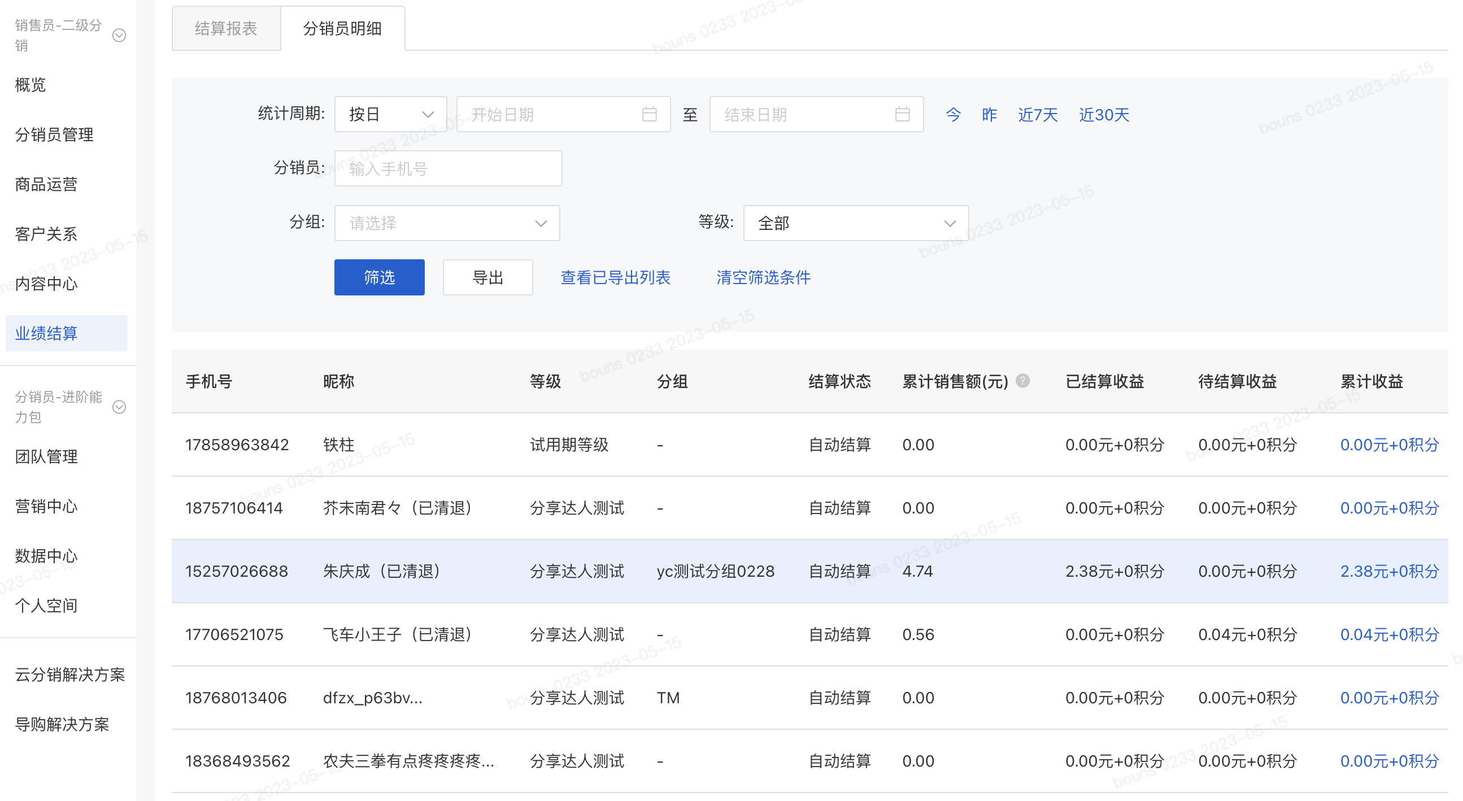Viewport: 1463px width, 801px height.
Task: Switch to the 结算报表 tab
Action: coord(226,28)
